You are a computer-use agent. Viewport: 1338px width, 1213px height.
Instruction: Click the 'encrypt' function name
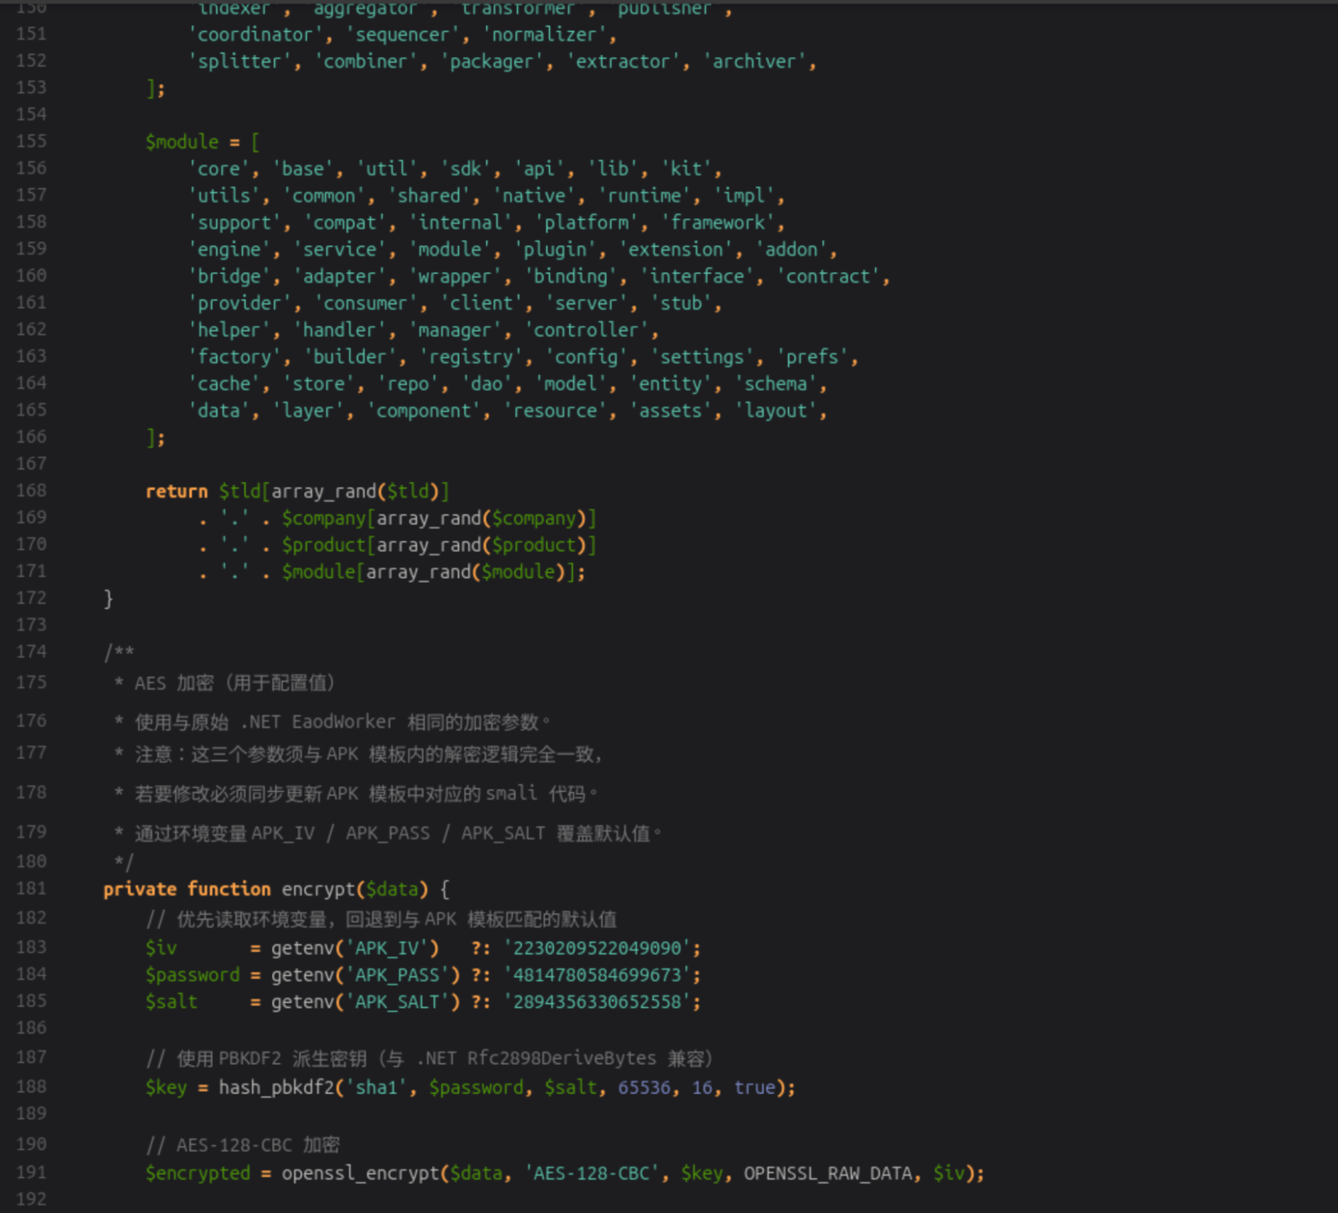click(318, 889)
